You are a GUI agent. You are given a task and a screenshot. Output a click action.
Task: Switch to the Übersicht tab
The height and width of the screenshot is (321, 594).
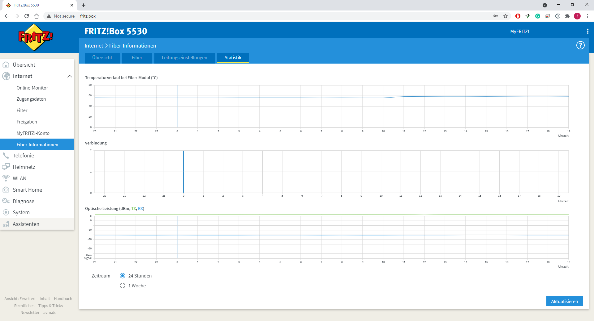[102, 58]
